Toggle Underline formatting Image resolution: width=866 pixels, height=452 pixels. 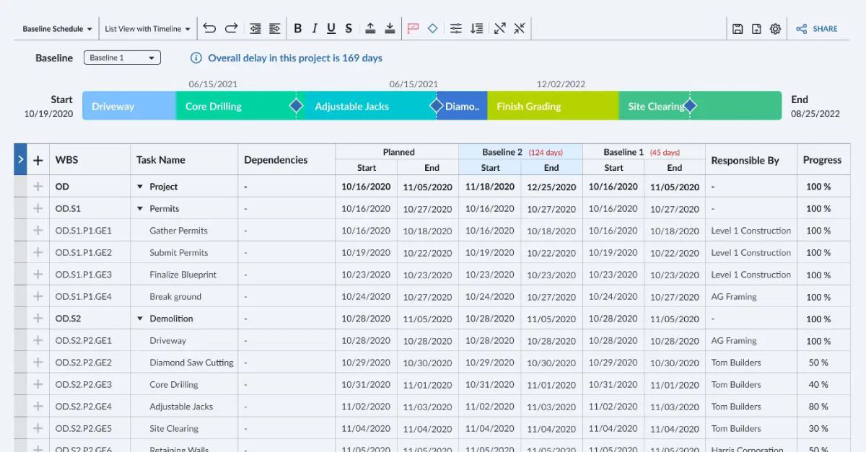tap(331, 29)
